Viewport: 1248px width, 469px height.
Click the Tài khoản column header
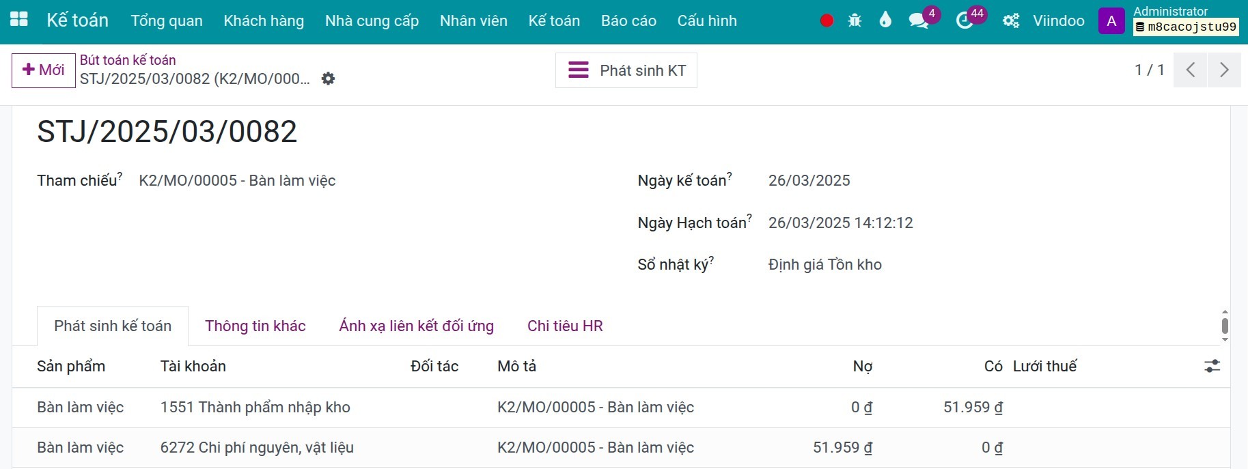point(193,367)
